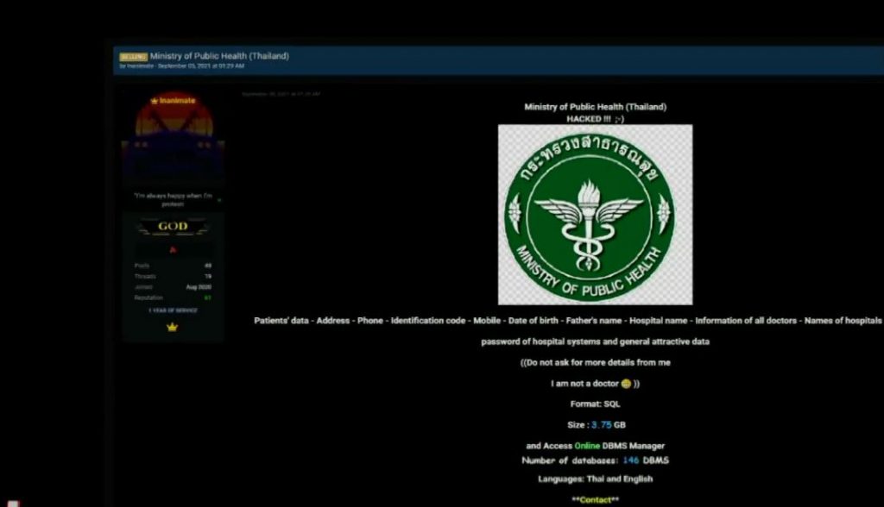Click the post timestamp above the message
Screen dimensions: 884x507
[x=281, y=94]
